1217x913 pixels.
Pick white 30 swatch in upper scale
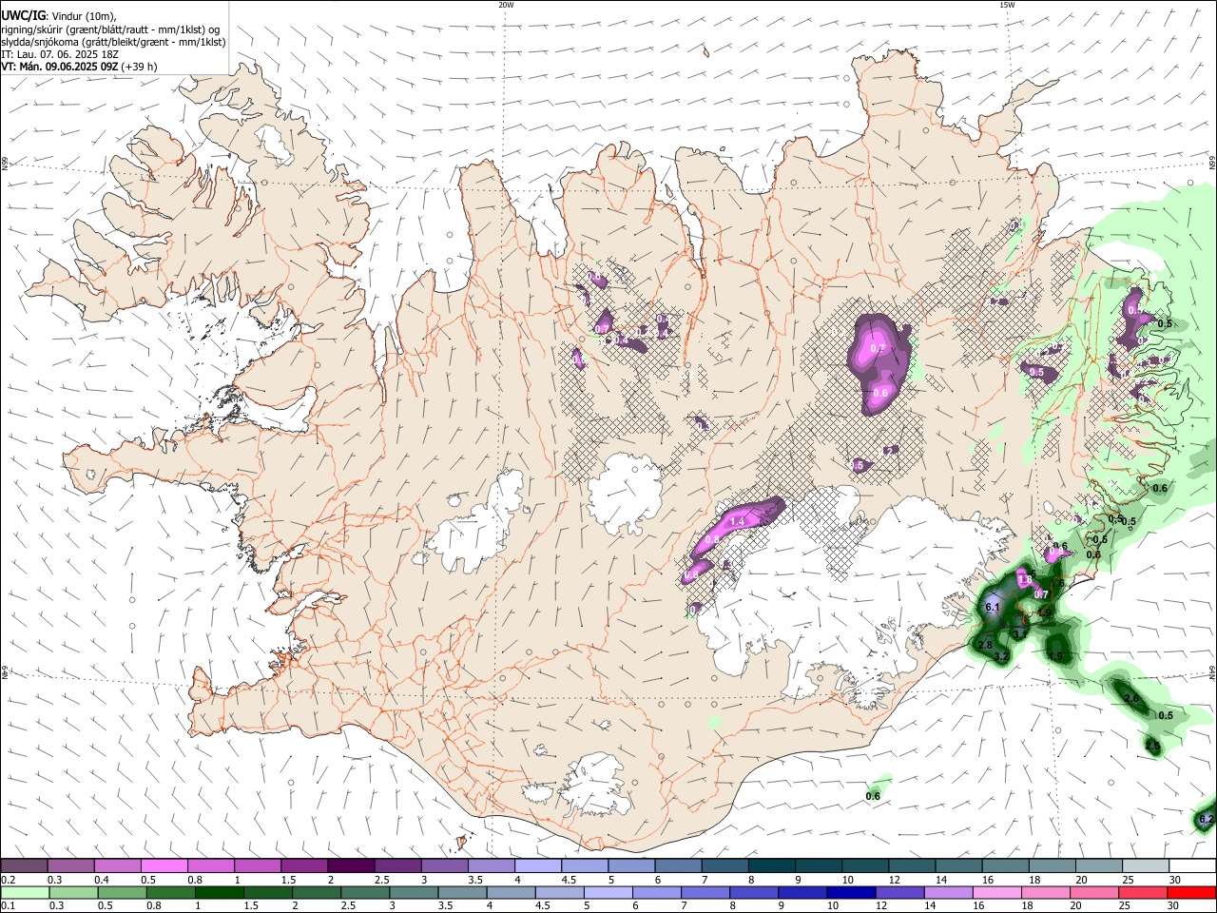click(x=1193, y=866)
